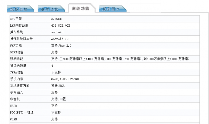Click the 收音机 row's 支持,内置 value
The image size is (209, 124).
58,99
